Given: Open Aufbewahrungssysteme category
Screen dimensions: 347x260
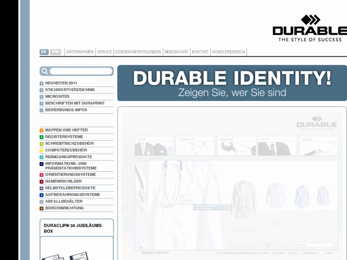Looking at the screenshot, I should pos(73,195).
